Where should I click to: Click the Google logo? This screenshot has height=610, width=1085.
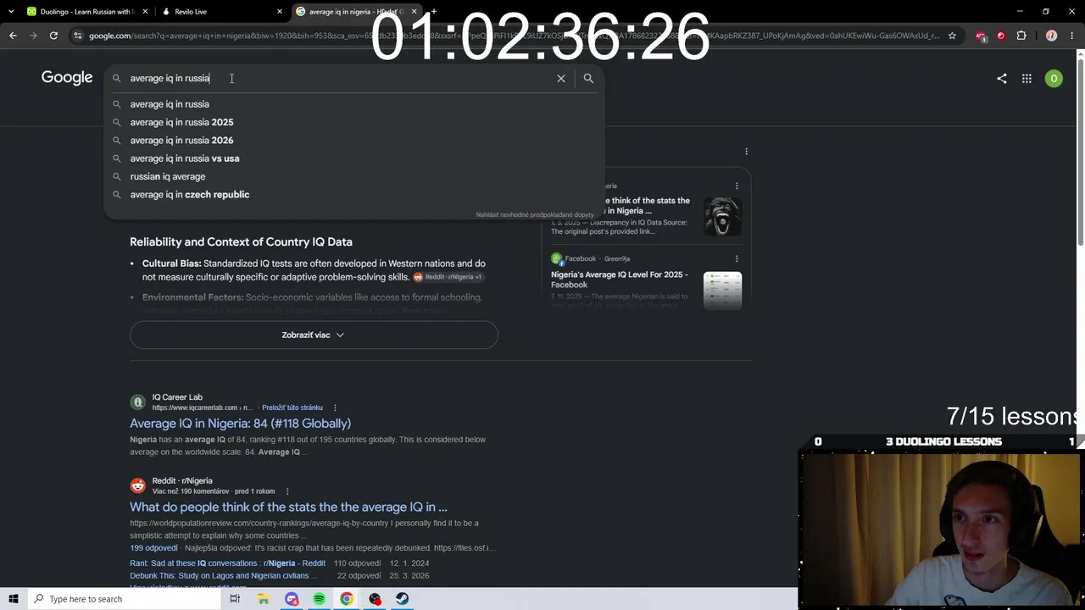coord(67,78)
